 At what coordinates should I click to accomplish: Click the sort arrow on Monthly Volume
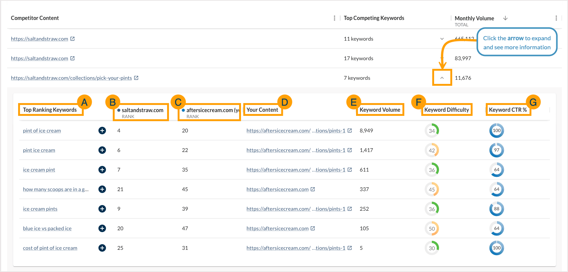pos(505,18)
